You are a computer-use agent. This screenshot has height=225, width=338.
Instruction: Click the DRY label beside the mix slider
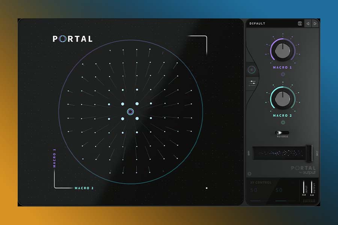click(249, 153)
